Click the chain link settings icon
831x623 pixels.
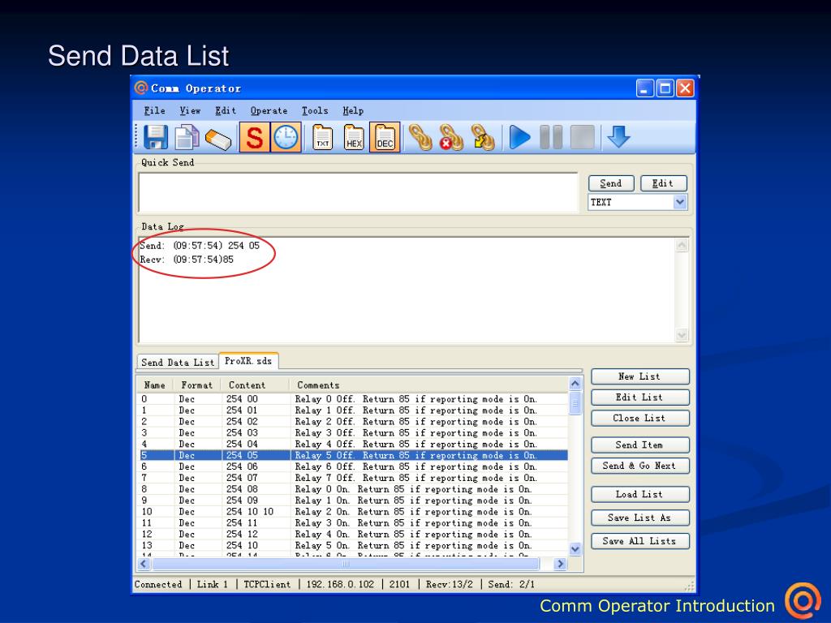pyautogui.click(x=483, y=138)
